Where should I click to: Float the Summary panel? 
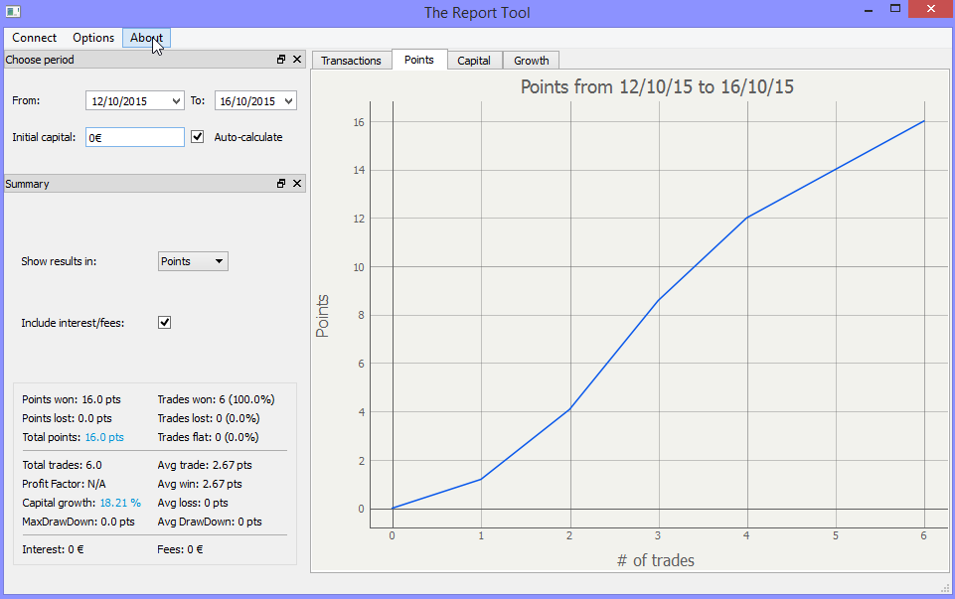click(x=281, y=183)
